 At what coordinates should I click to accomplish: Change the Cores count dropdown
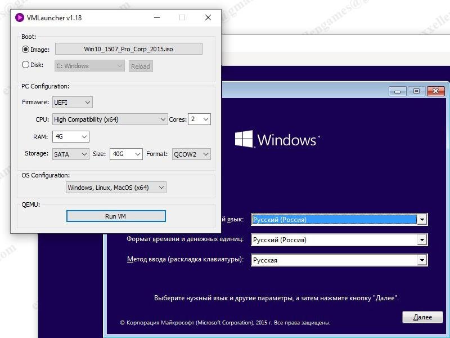[x=200, y=119]
